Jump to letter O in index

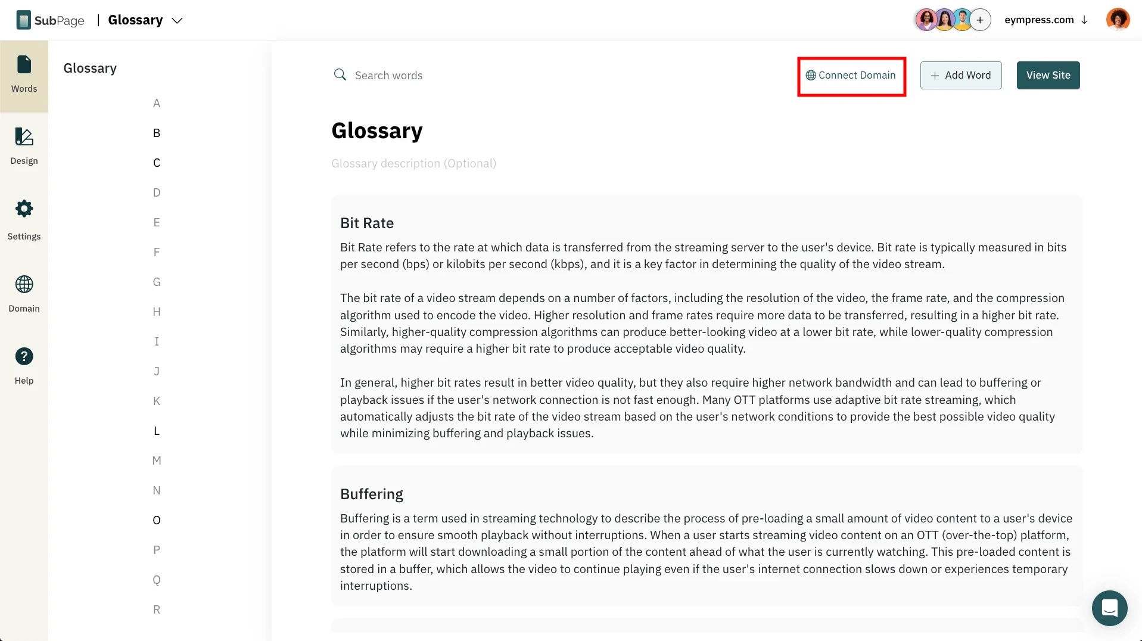157,520
